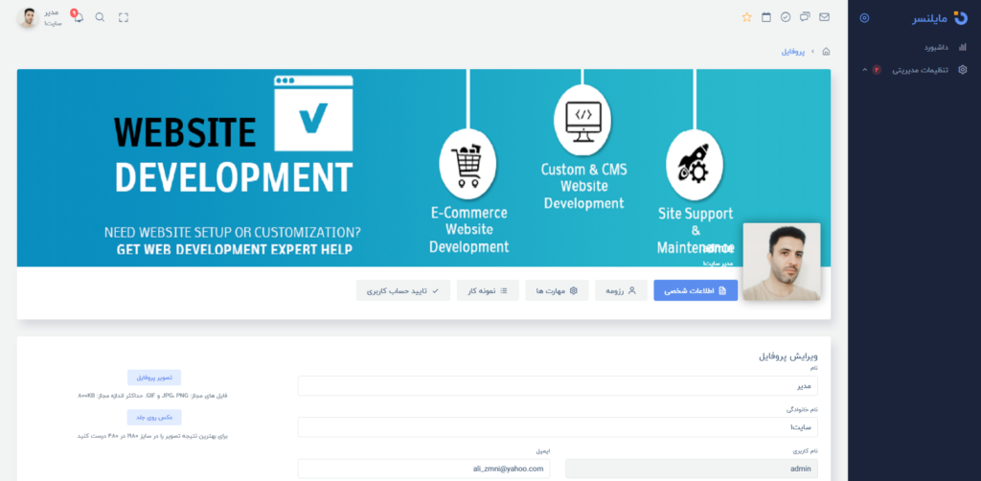Image resolution: width=981 pixels, height=481 pixels.
Task: Focus the ایمیل input field
Action: coord(423,469)
